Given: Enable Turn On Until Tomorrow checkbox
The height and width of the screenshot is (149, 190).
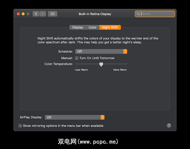Looking at the screenshot, I should pyautogui.click(x=77, y=58).
